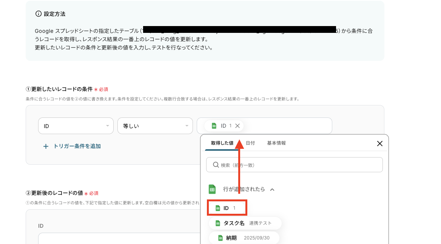
Task: Click the 検索（前方一致） search box
Action: pyautogui.click(x=294, y=165)
